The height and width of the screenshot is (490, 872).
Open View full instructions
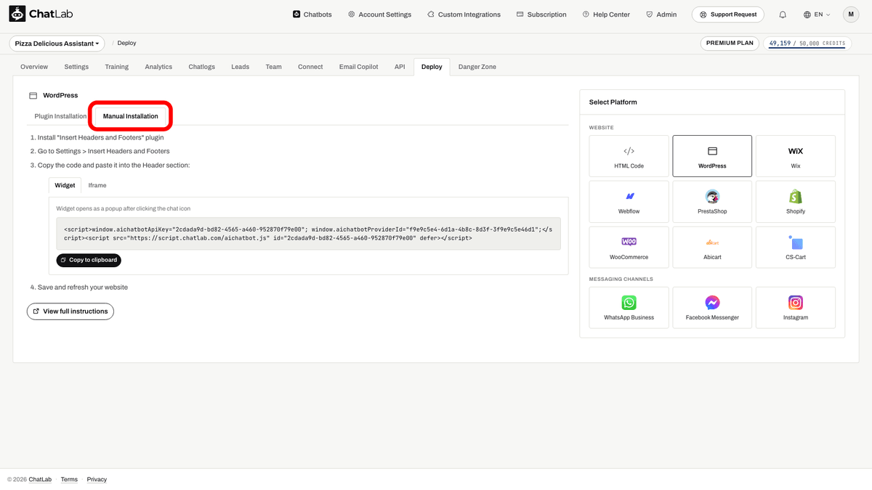(x=70, y=311)
